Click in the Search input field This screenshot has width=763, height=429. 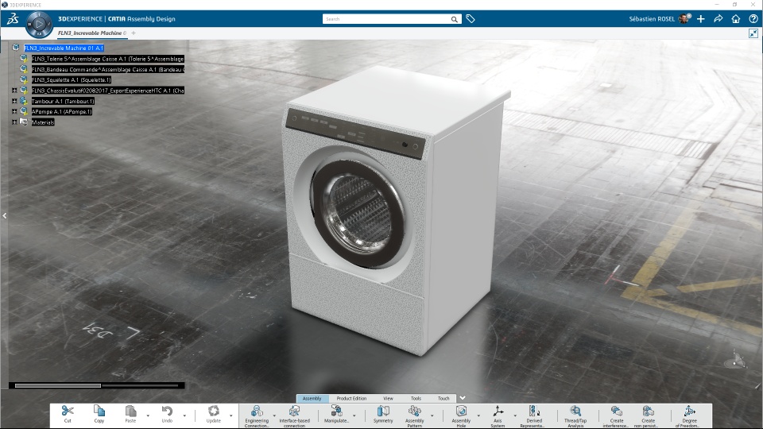pyautogui.click(x=387, y=19)
